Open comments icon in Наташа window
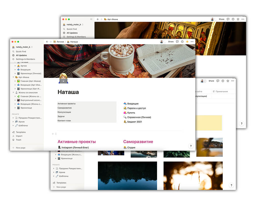The image size is (255, 204). pyautogui.click(x=177, y=42)
